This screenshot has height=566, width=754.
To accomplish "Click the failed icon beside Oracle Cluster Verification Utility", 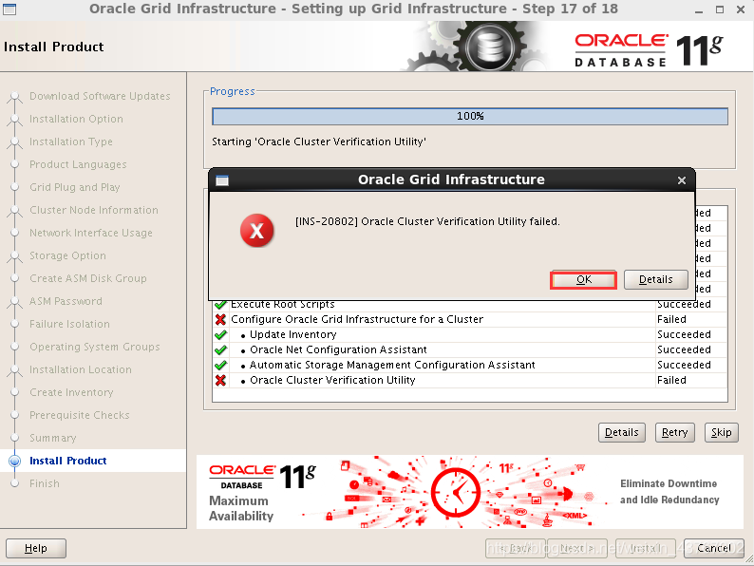I will (x=220, y=381).
